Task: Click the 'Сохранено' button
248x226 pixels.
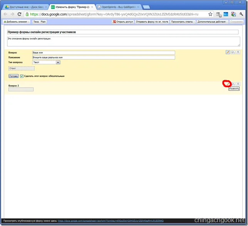Action: 236,22
